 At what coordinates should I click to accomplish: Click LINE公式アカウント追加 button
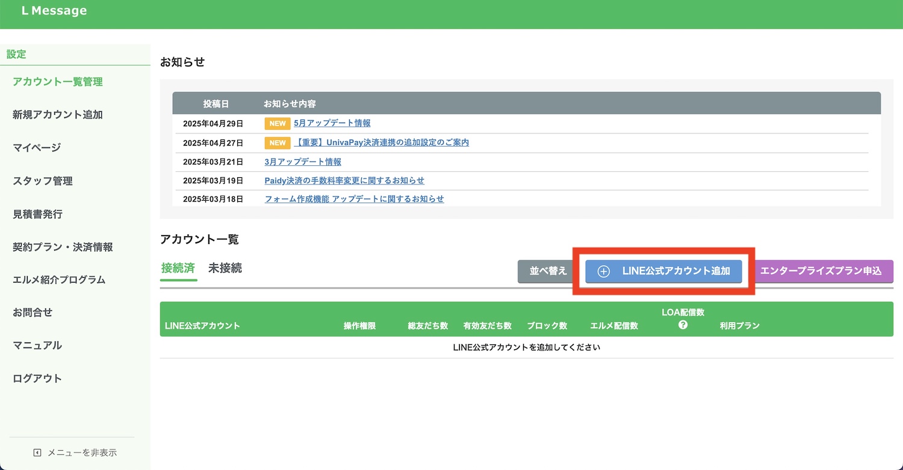point(663,271)
